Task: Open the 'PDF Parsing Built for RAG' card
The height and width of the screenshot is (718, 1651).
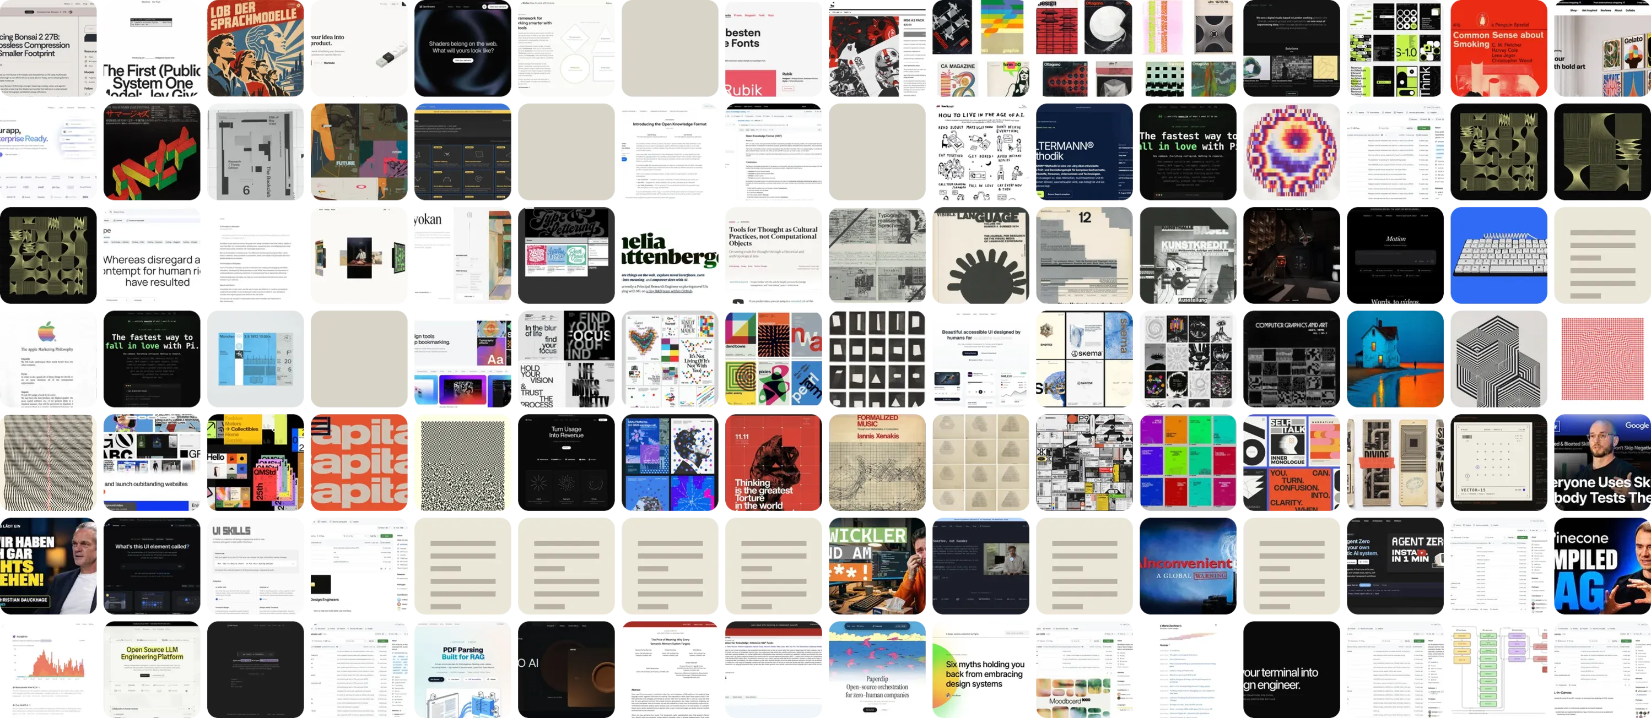Action: (x=462, y=670)
